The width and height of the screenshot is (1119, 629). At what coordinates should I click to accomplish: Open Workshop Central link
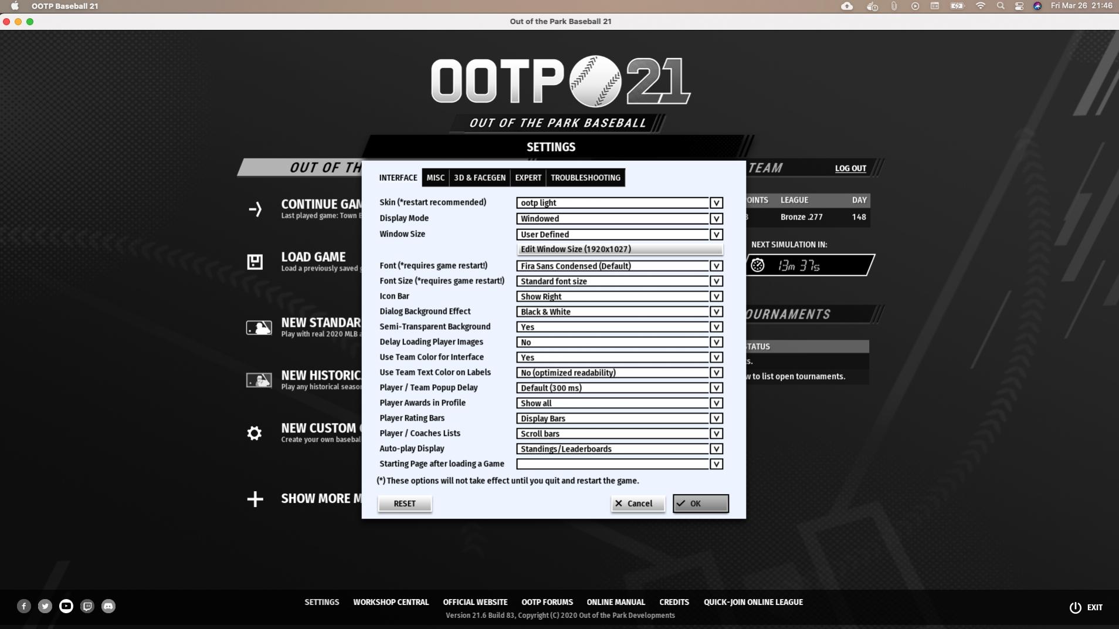click(391, 603)
